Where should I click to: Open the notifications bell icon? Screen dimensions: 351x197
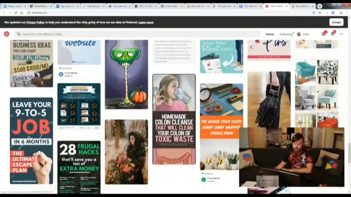tap(333, 34)
